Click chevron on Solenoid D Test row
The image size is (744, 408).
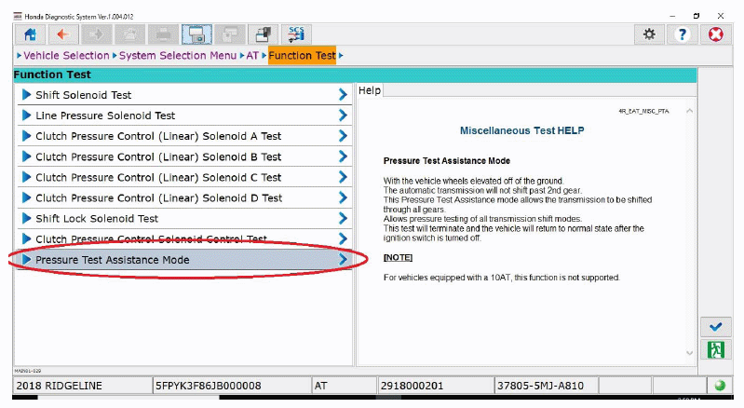click(x=343, y=197)
